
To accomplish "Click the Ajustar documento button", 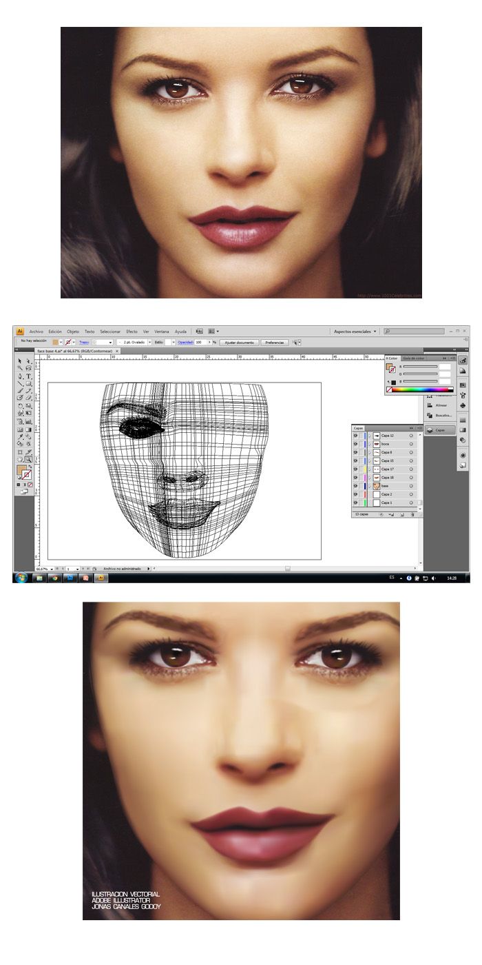I will tap(240, 342).
